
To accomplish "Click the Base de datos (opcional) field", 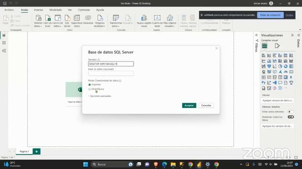I will coord(111,73).
